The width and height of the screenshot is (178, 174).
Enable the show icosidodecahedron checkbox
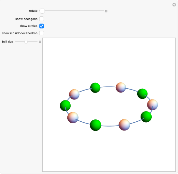(42, 33)
